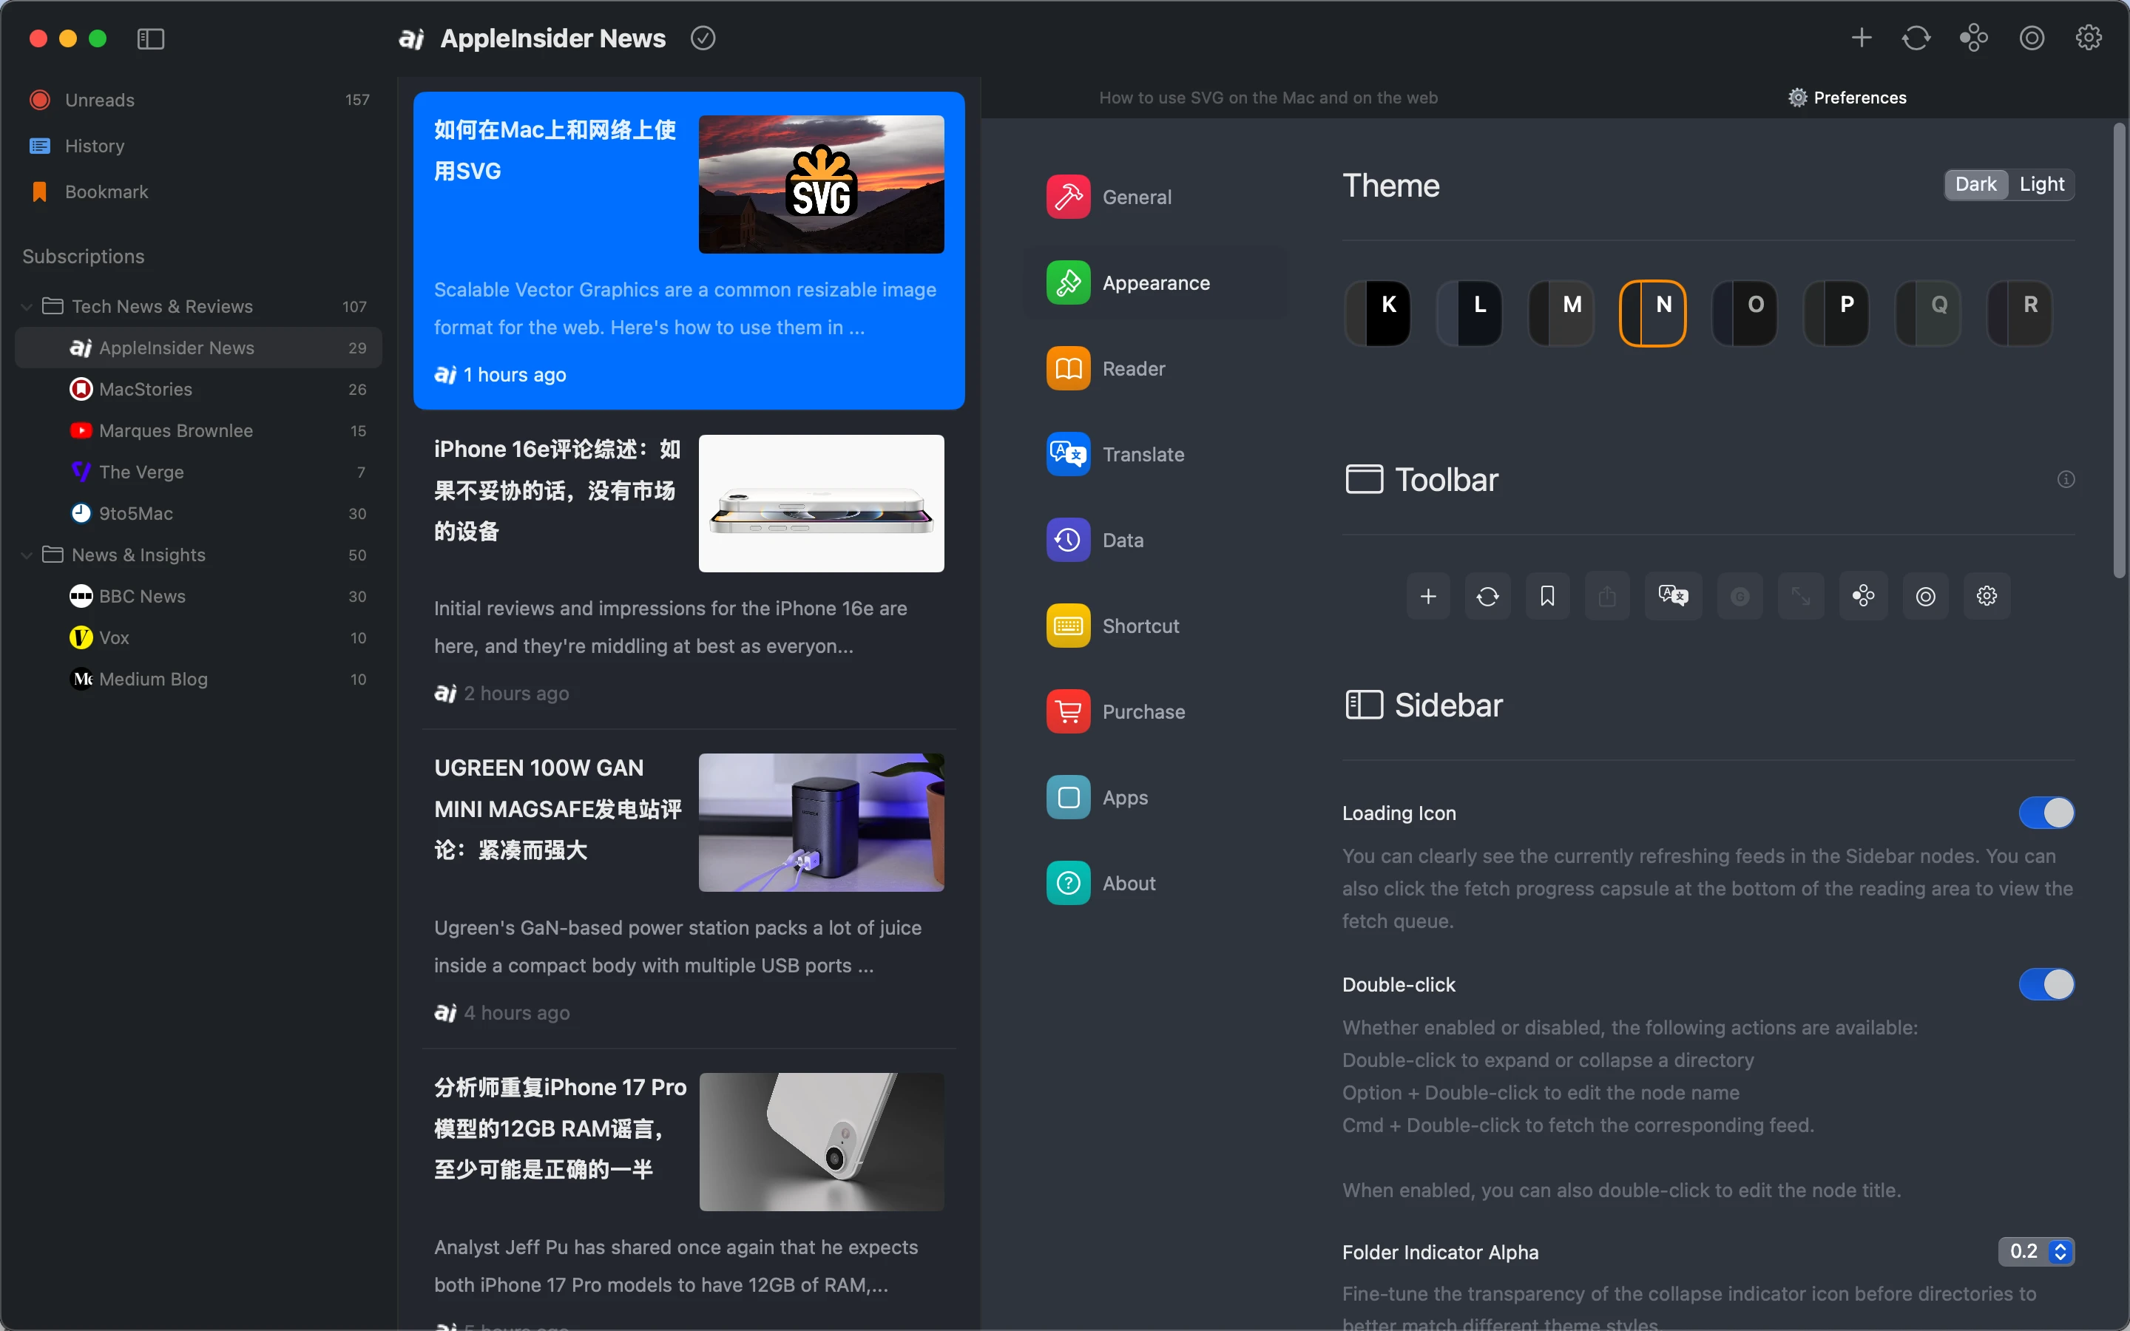Toggle the sidebar visibility control top-left
The width and height of the screenshot is (2130, 1331).
[x=149, y=38]
